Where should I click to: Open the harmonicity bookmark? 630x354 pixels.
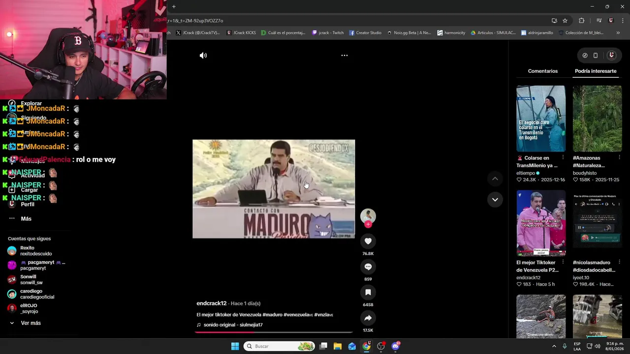tap(451, 33)
